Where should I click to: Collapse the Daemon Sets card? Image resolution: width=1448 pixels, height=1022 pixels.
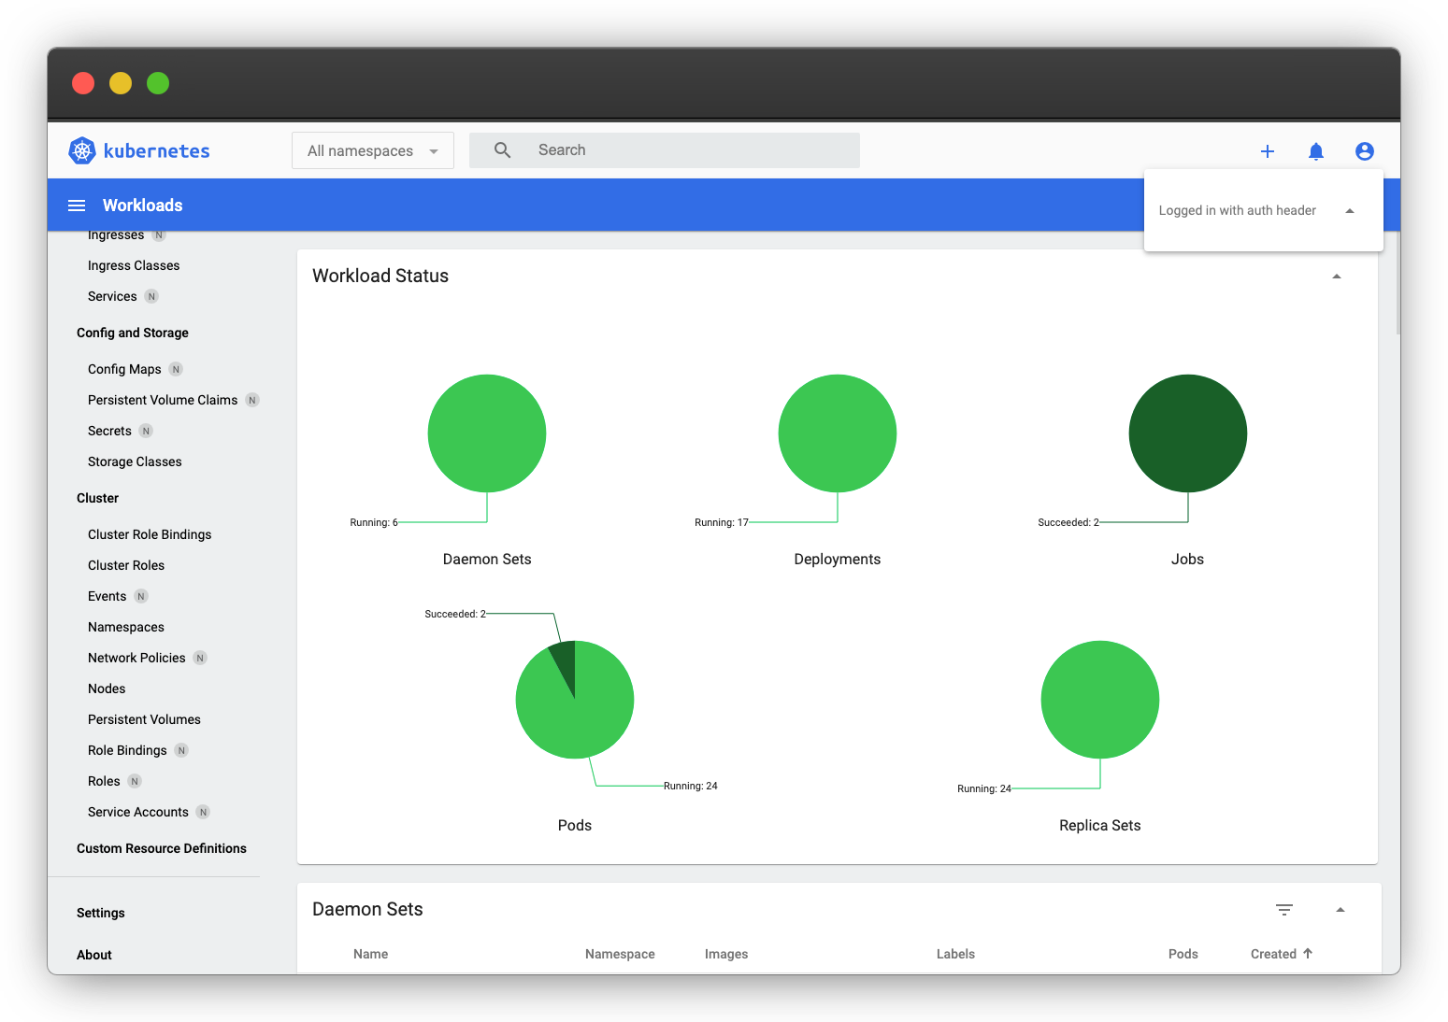click(1340, 909)
